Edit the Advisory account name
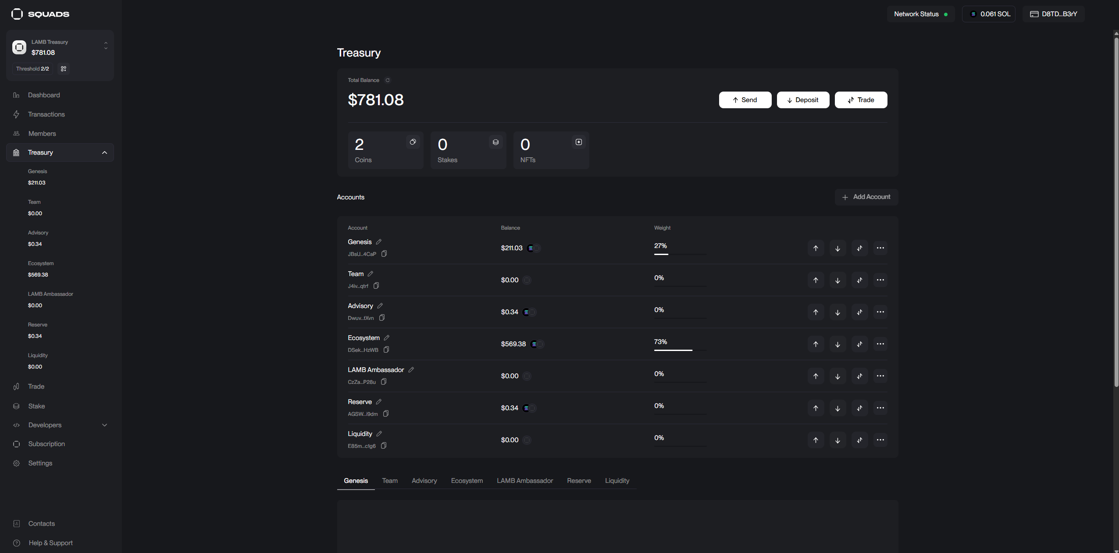 (380, 306)
